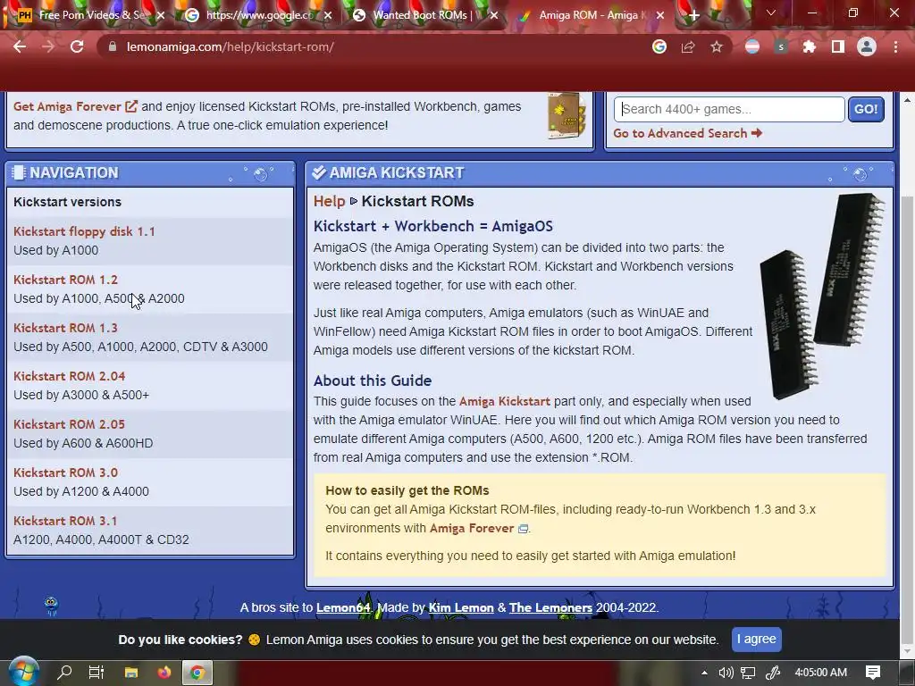Click the Kickstart ROM chips image
Image resolution: width=915 pixels, height=686 pixels.
click(822, 297)
